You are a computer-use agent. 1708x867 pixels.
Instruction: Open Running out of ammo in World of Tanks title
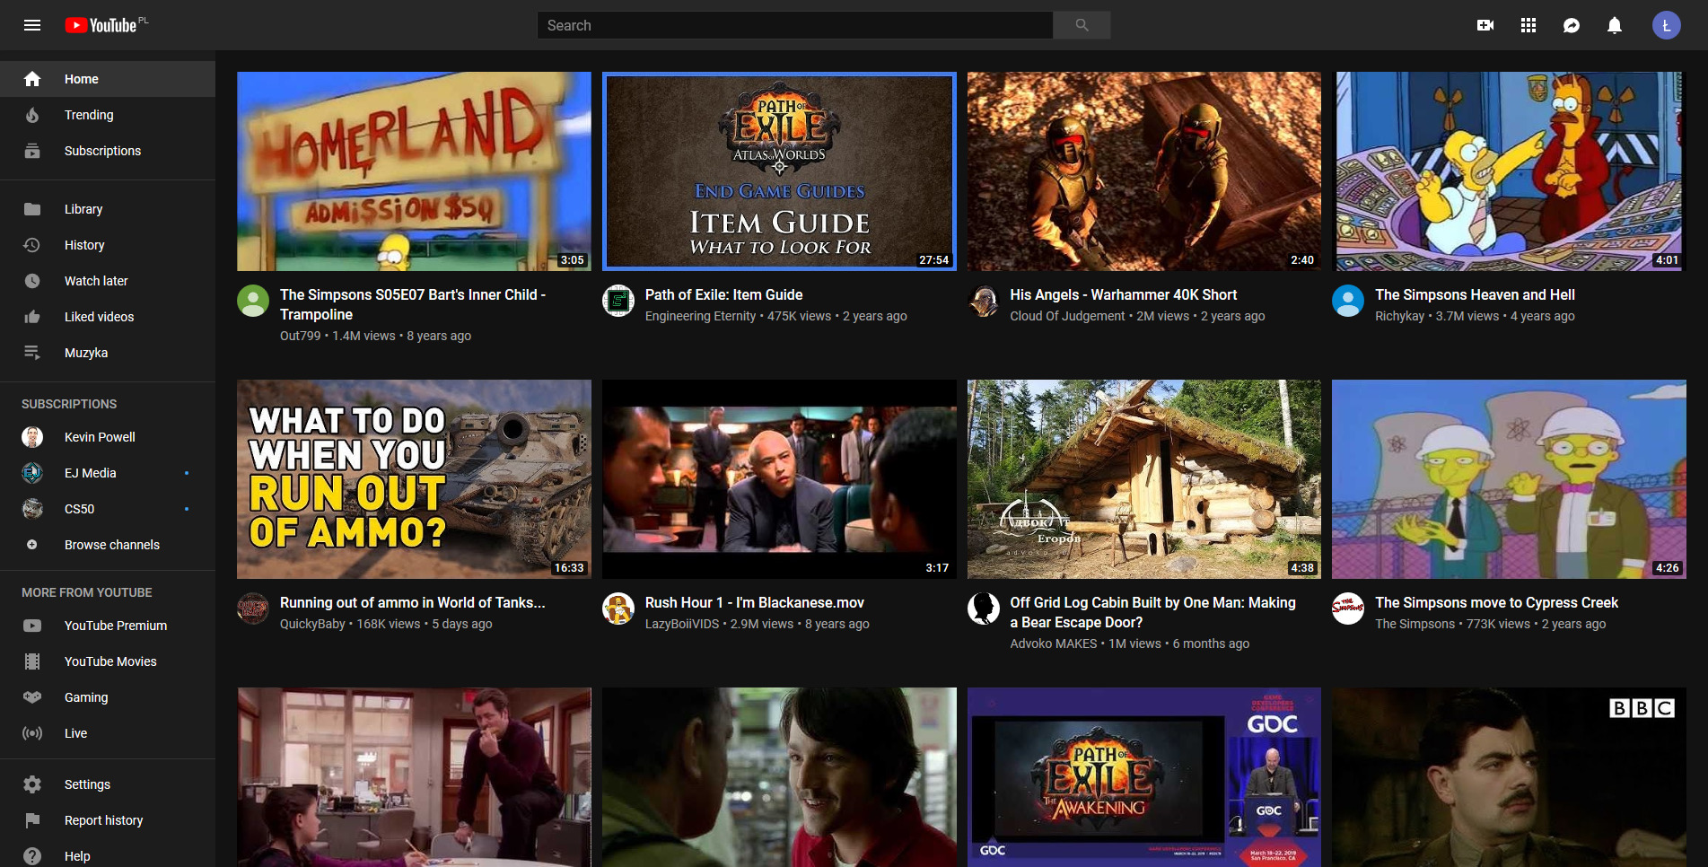coord(412,602)
